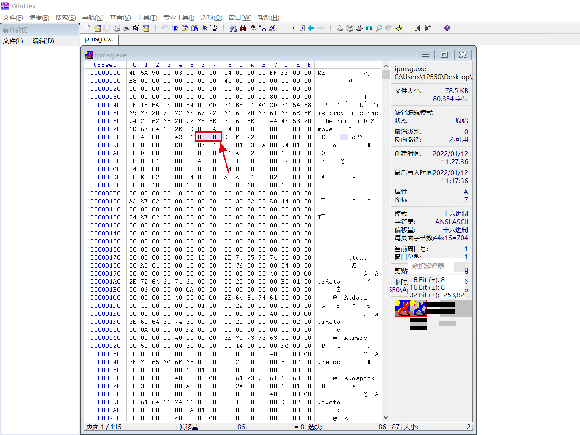
Task: Click the Replace hex values icon
Action: coord(272,28)
